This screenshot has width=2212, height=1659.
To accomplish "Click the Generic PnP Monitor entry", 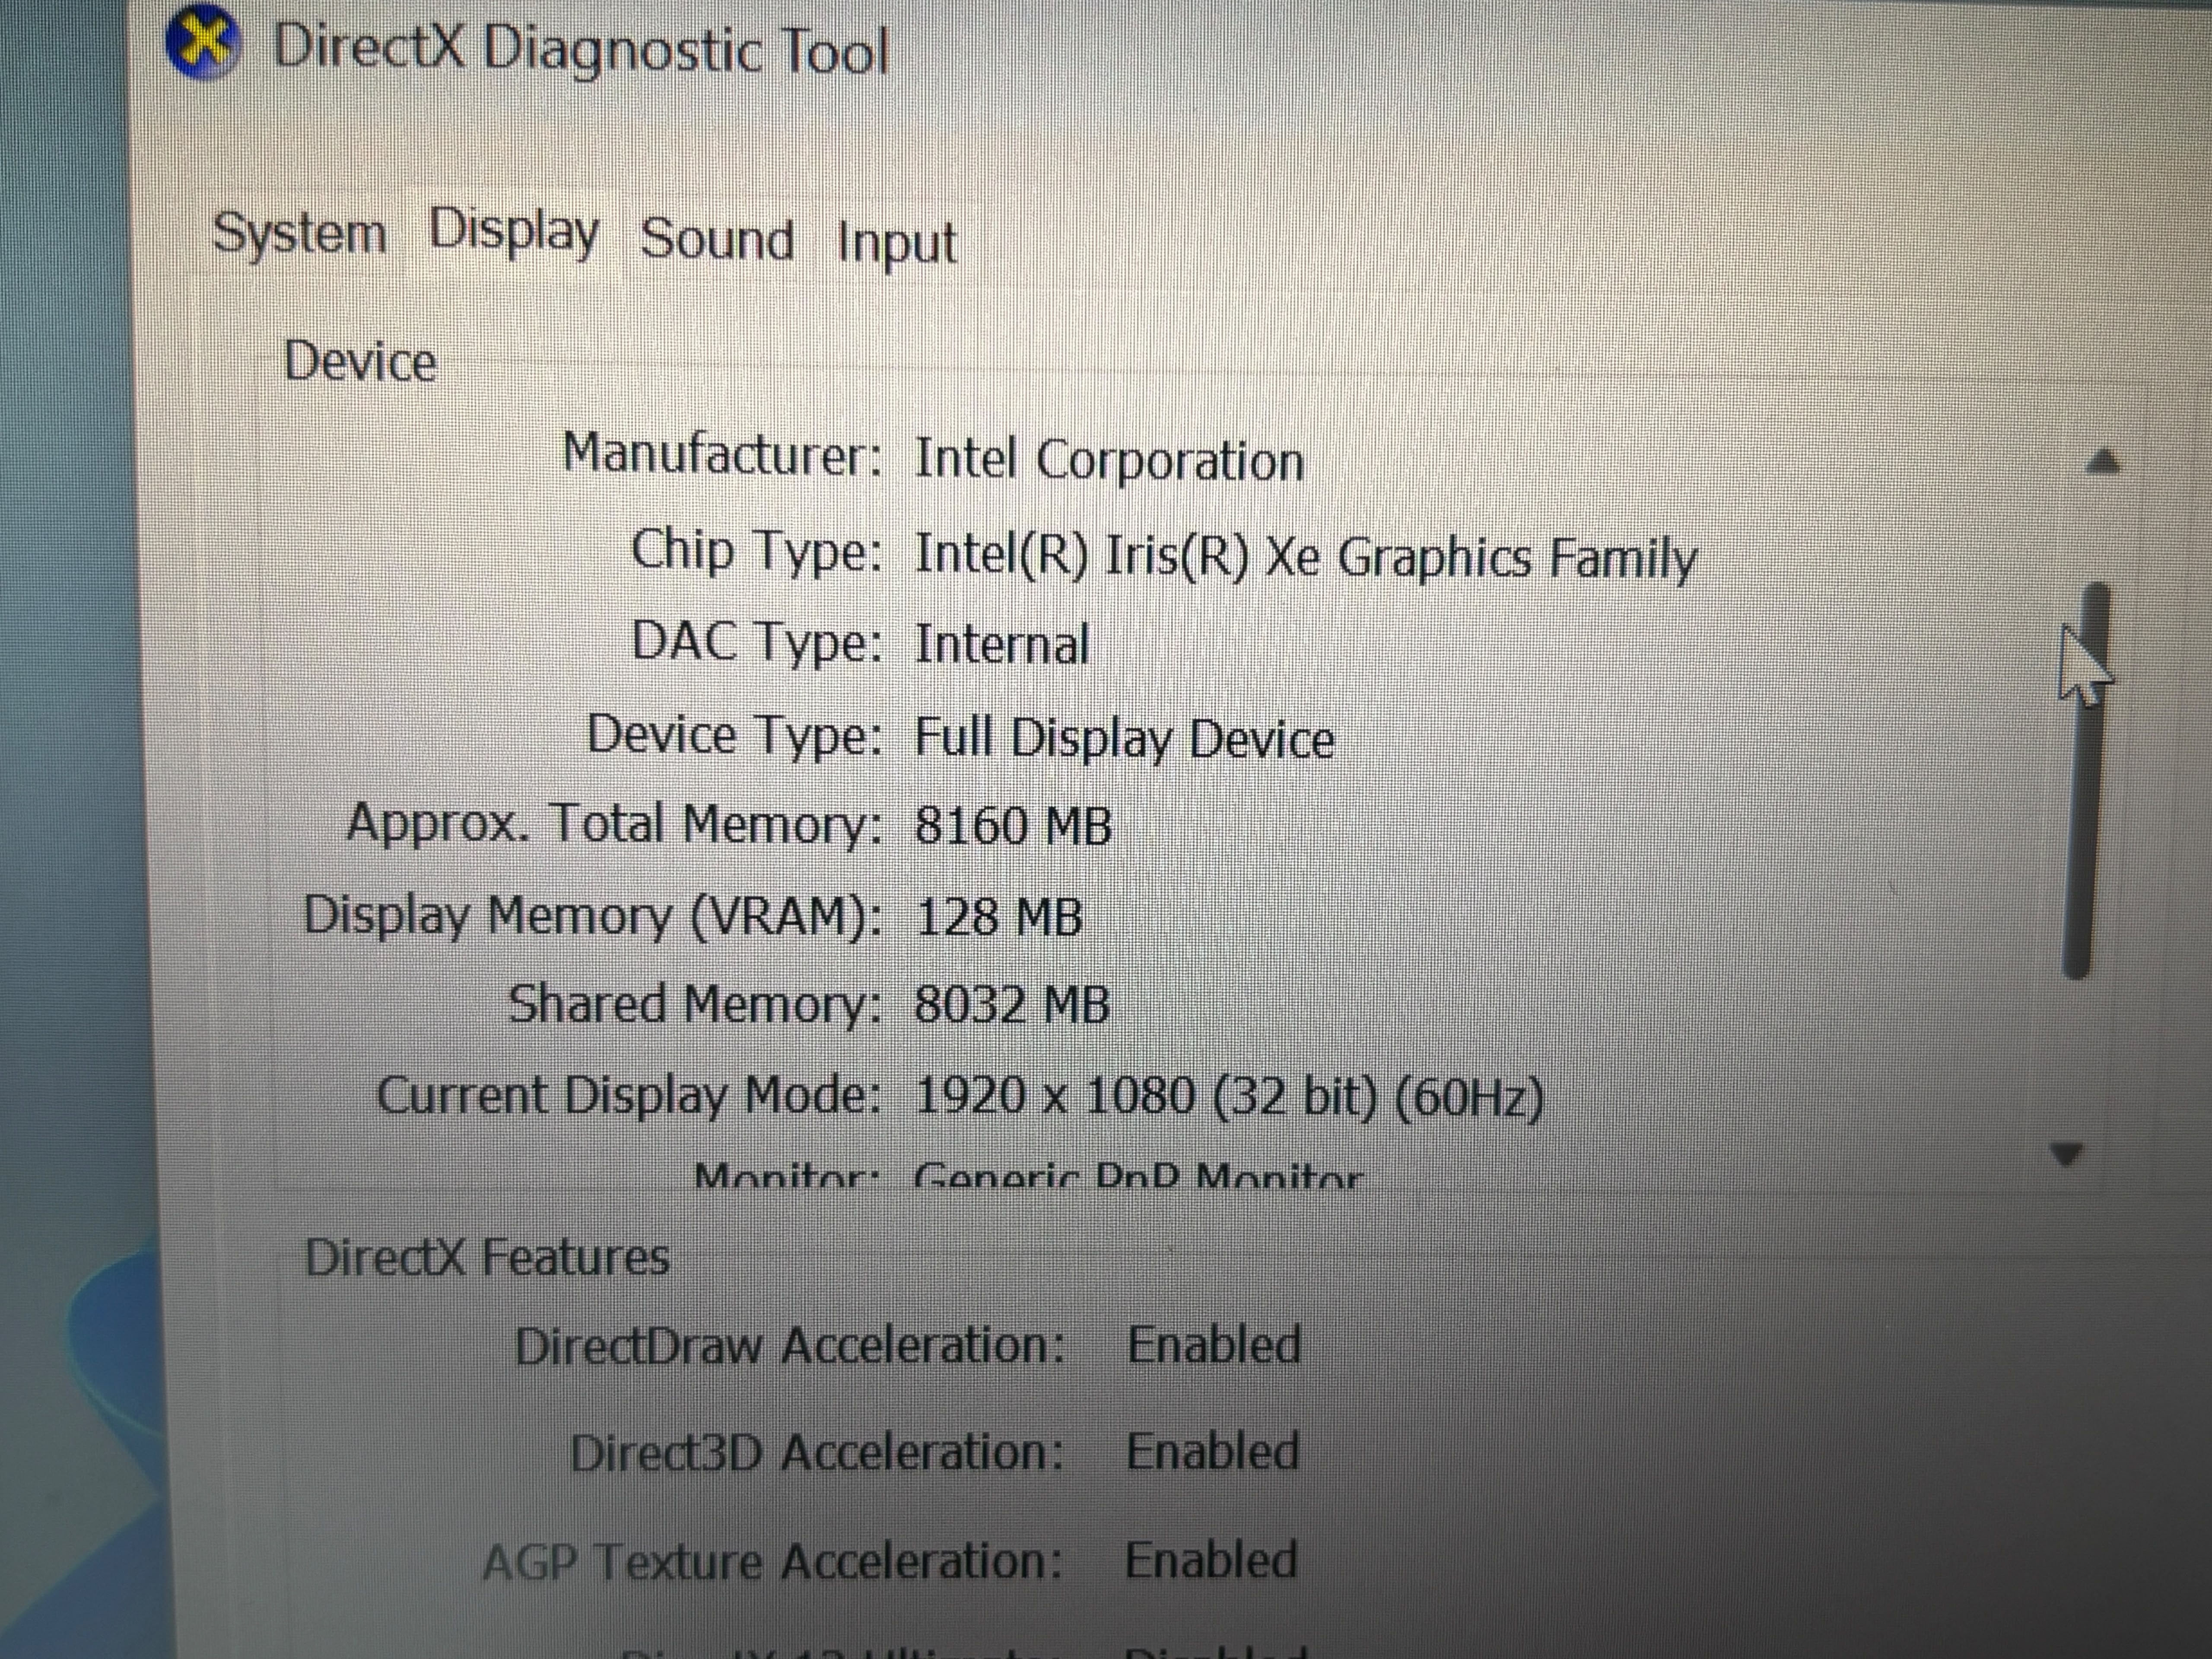I will 1138,1177.
